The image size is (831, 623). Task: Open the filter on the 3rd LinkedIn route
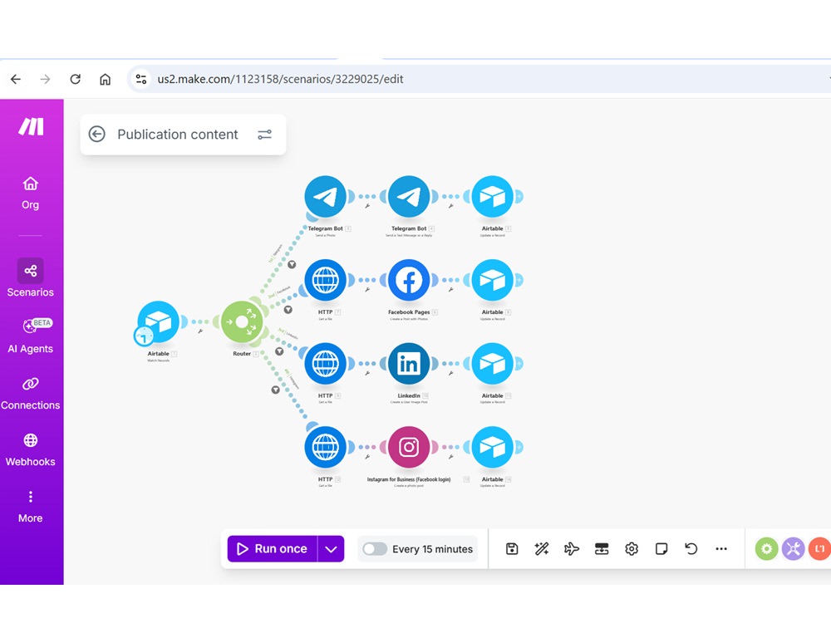(279, 351)
